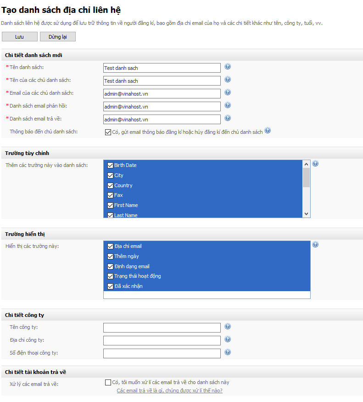This screenshot has height=402, width=363.
Task: Click the Địa chỉ công ty input field
Action: coord(162,340)
